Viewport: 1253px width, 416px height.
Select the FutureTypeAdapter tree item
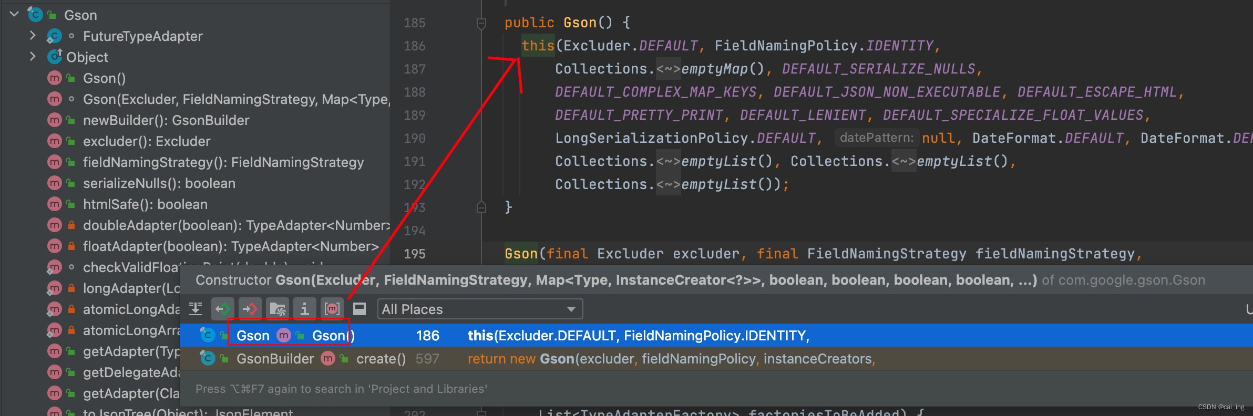point(142,36)
